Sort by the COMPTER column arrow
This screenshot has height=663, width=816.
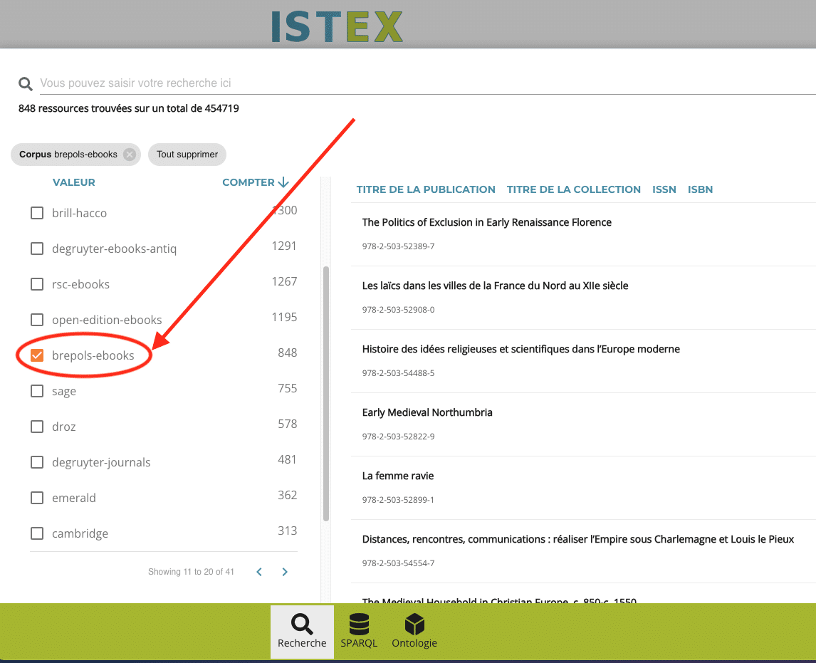(283, 182)
